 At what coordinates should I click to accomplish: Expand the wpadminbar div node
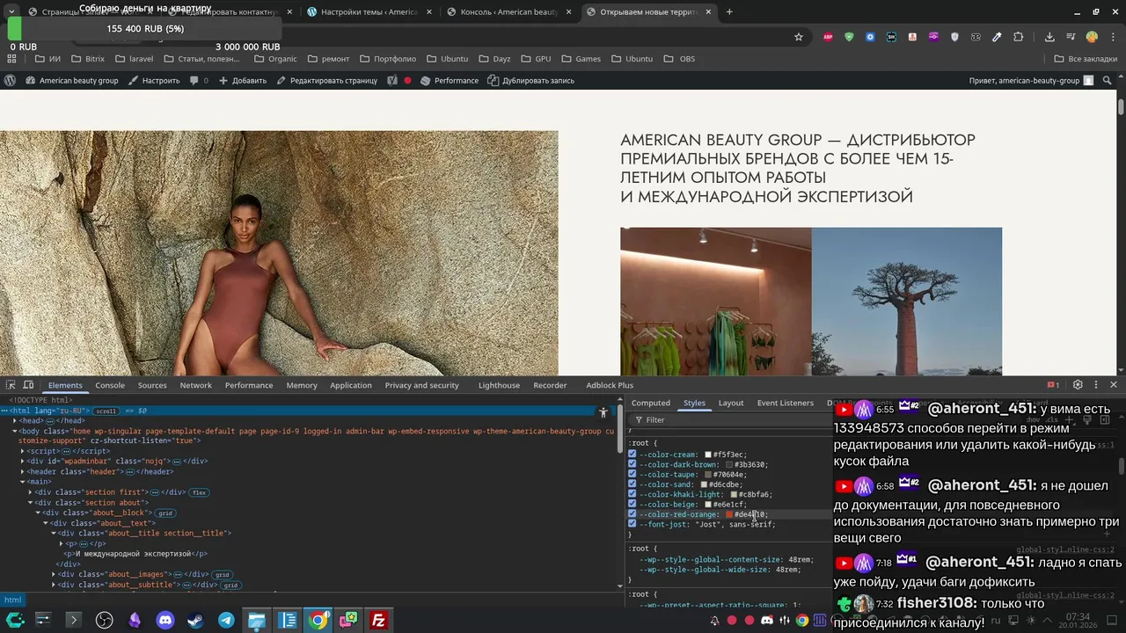[x=23, y=461]
